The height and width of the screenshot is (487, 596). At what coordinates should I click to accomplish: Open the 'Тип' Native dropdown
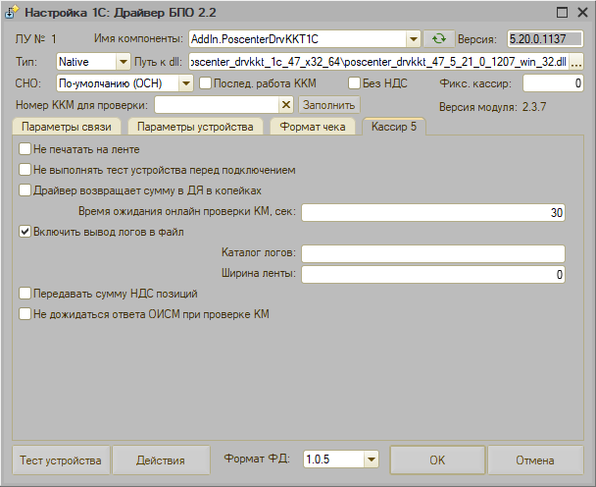(x=123, y=62)
